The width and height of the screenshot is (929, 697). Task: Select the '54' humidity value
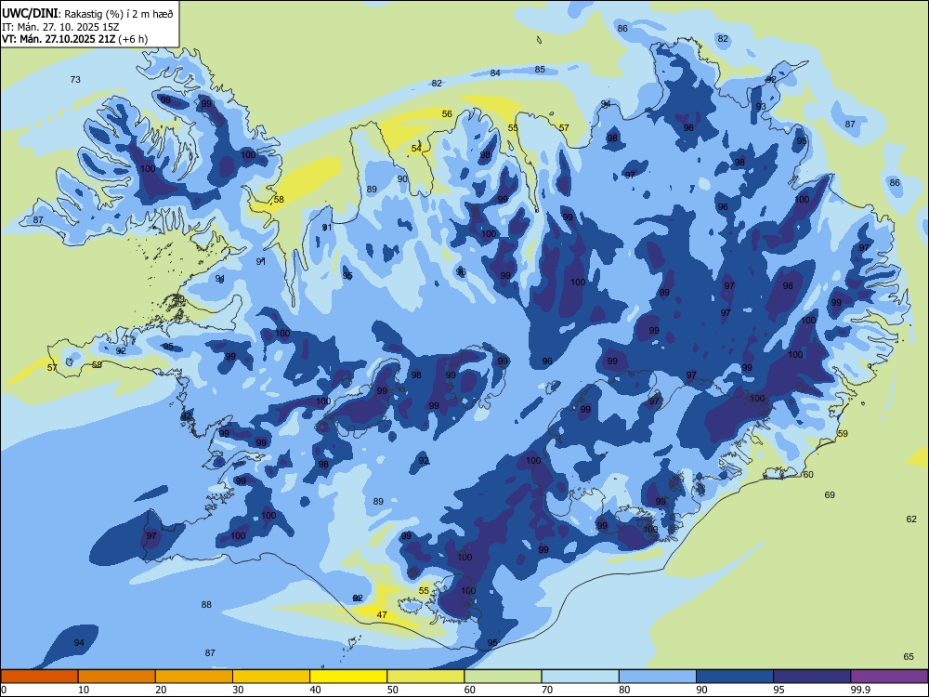pyautogui.click(x=416, y=148)
